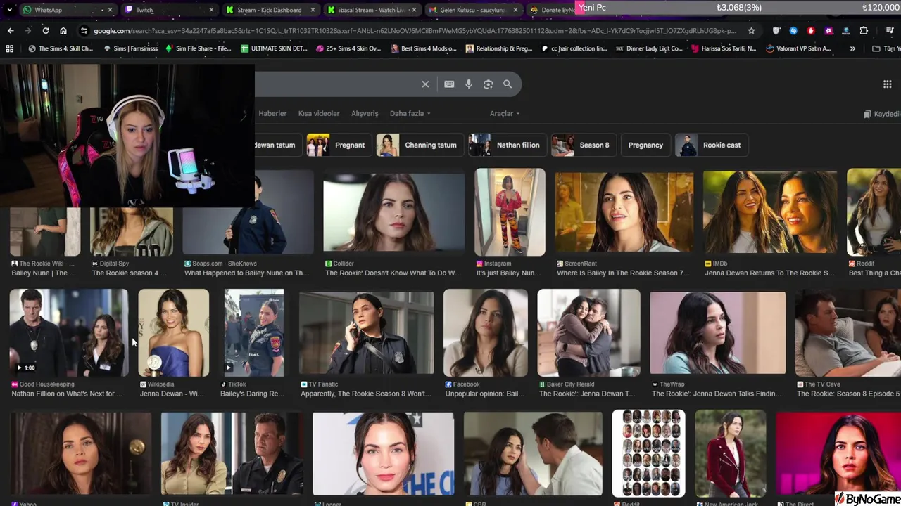Click 'The Rookie season 4' Digital Spy caption
901x506 pixels.
[130, 273]
